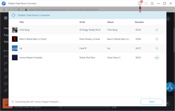The width and height of the screenshot is (175, 111).
Task: Open Explore in Tidal sidebar
Action: [x=6, y=35]
